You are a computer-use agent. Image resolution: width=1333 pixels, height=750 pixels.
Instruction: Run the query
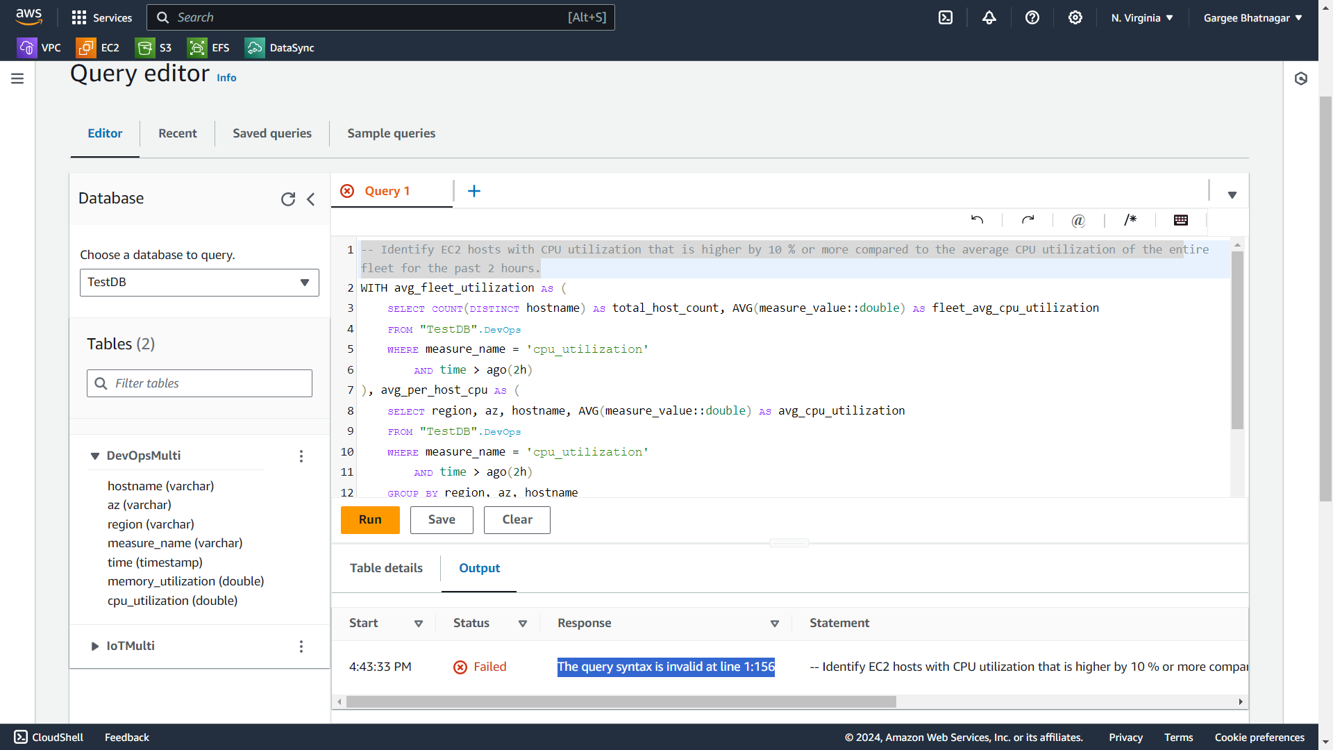point(370,519)
